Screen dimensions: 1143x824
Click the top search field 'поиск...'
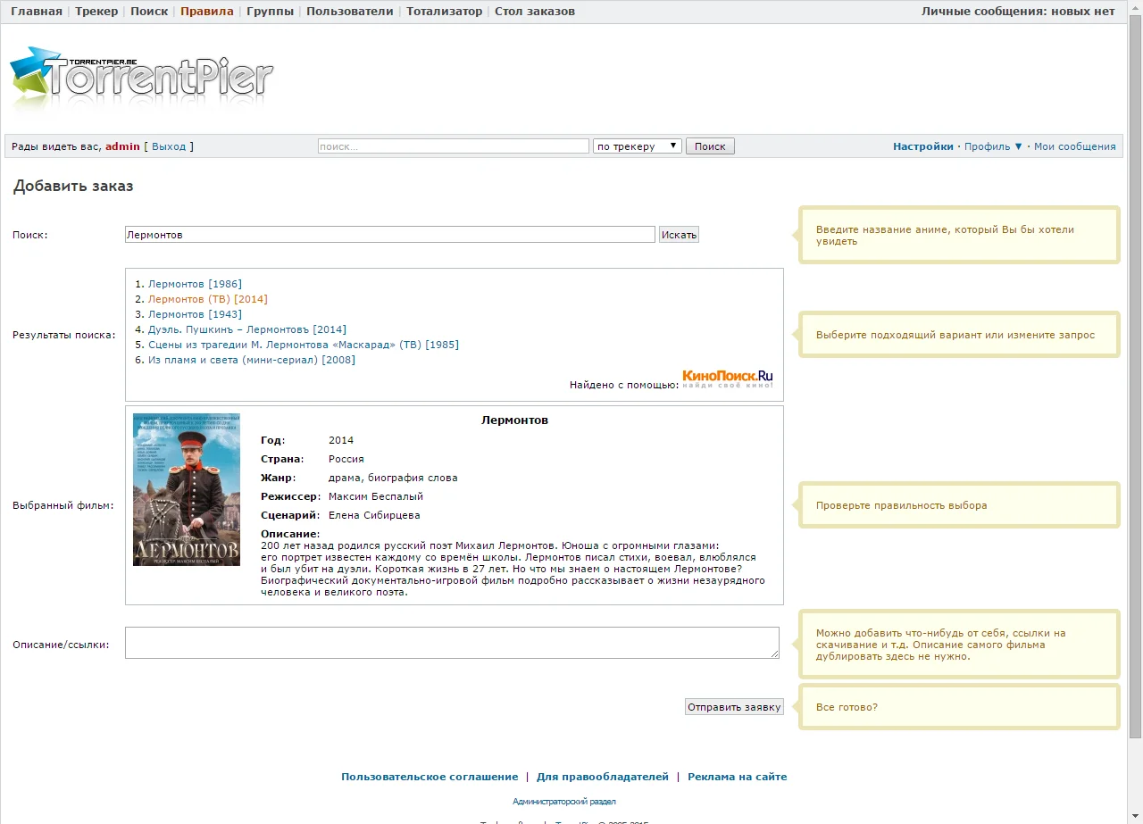pos(454,146)
